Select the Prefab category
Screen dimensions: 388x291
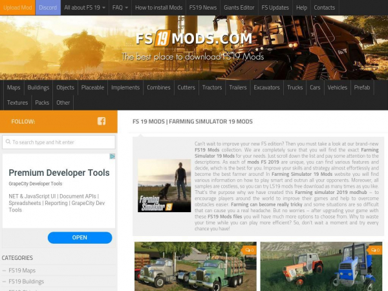point(362,87)
